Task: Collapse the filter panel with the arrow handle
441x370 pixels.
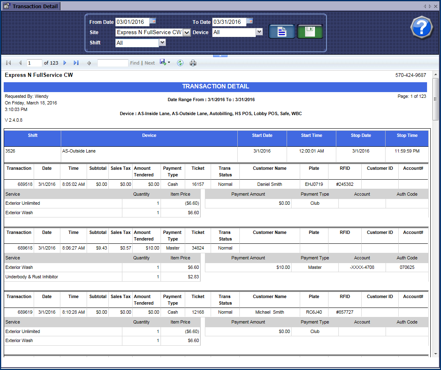Action: (220, 55)
